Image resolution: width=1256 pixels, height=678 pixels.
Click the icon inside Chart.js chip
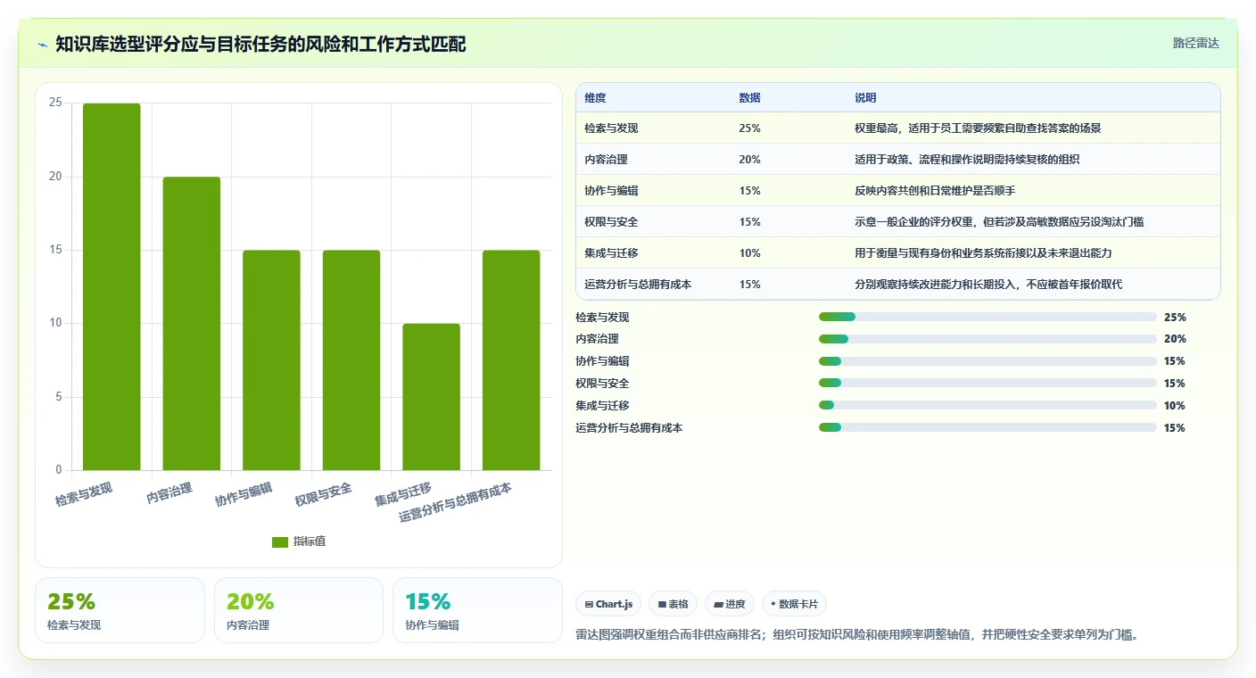(589, 604)
